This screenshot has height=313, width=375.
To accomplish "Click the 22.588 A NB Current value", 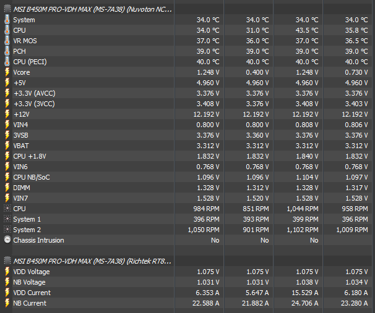I will click(x=205, y=303).
